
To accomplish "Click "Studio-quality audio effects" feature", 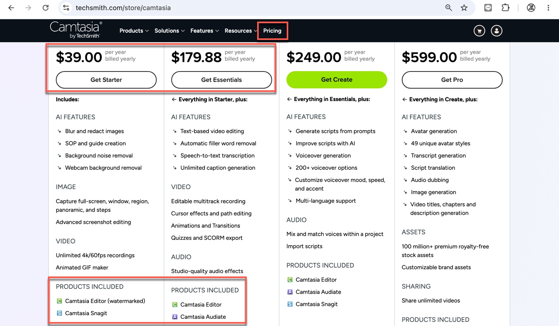I will pos(207,271).
